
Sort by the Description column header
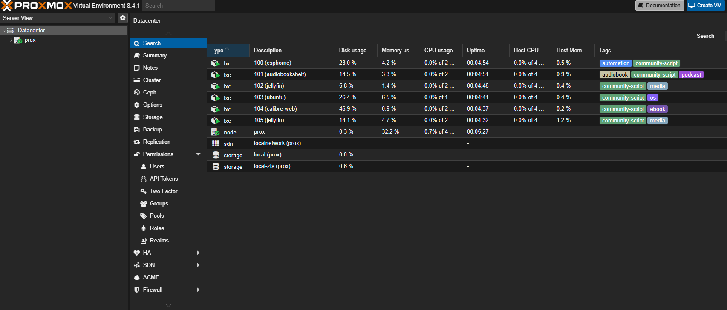[x=292, y=50]
